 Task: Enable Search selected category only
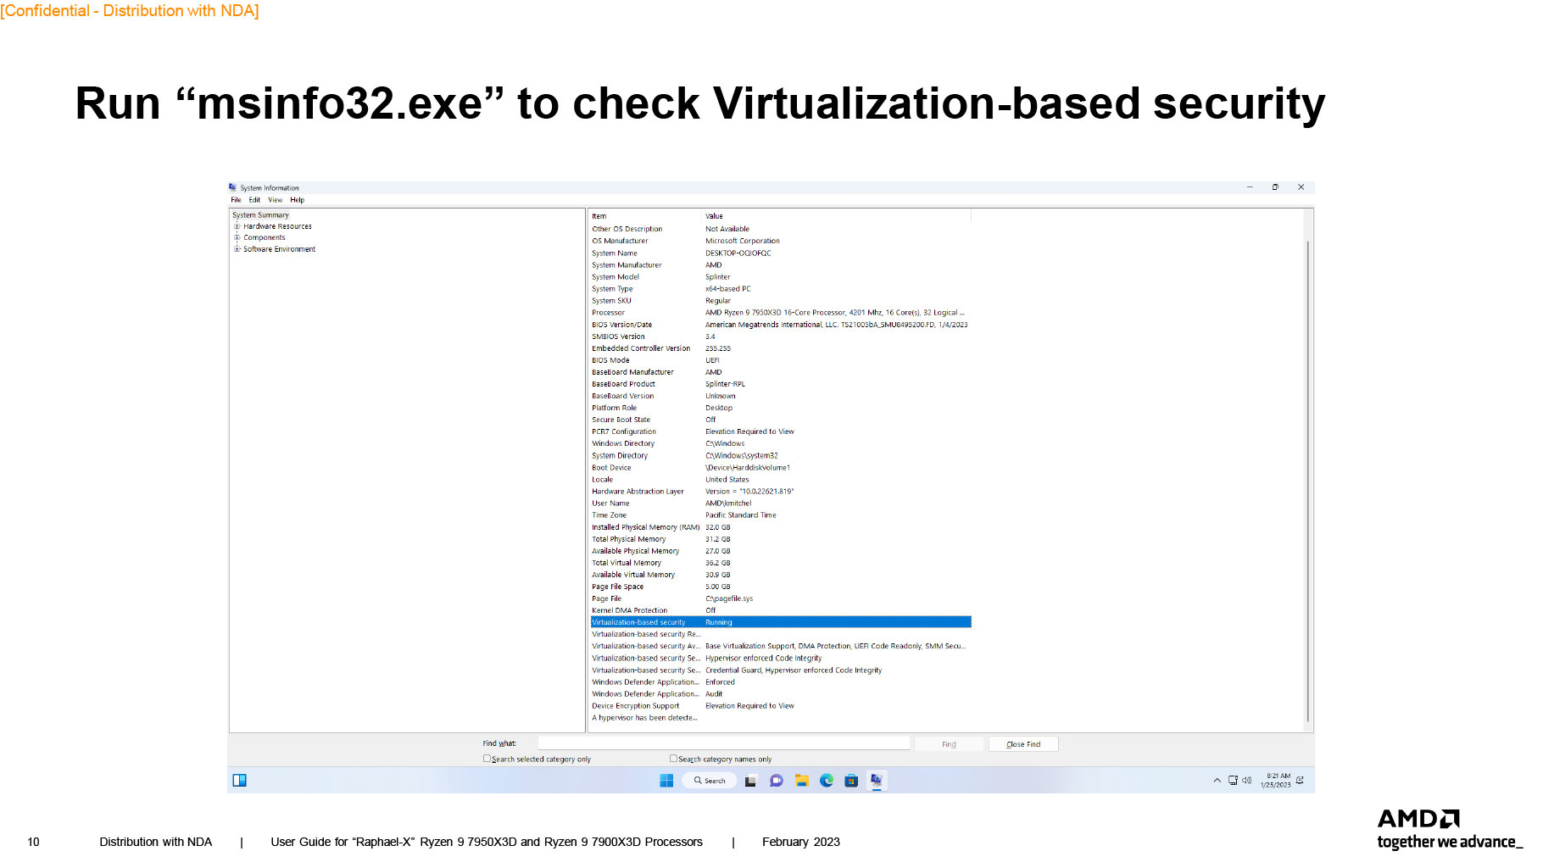[x=487, y=759]
